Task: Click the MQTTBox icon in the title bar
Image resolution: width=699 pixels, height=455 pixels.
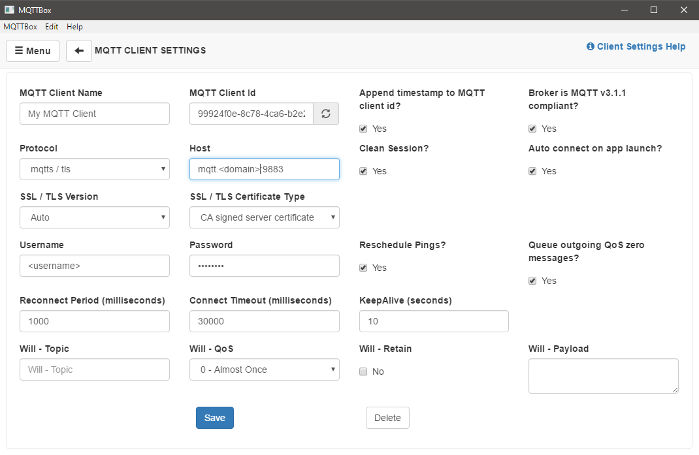Action: point(8,10)
